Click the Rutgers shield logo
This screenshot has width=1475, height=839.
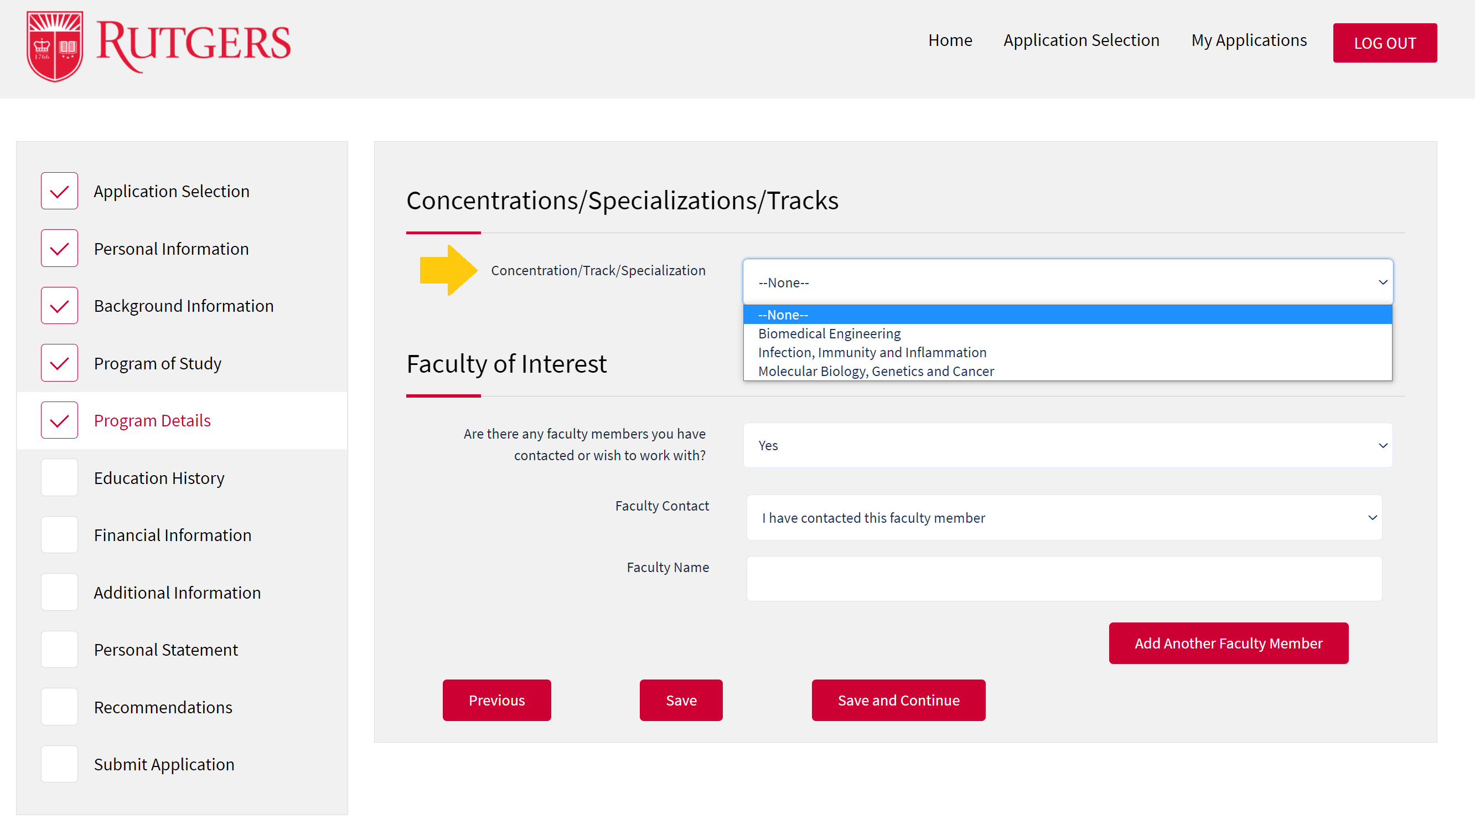point(55,46)
